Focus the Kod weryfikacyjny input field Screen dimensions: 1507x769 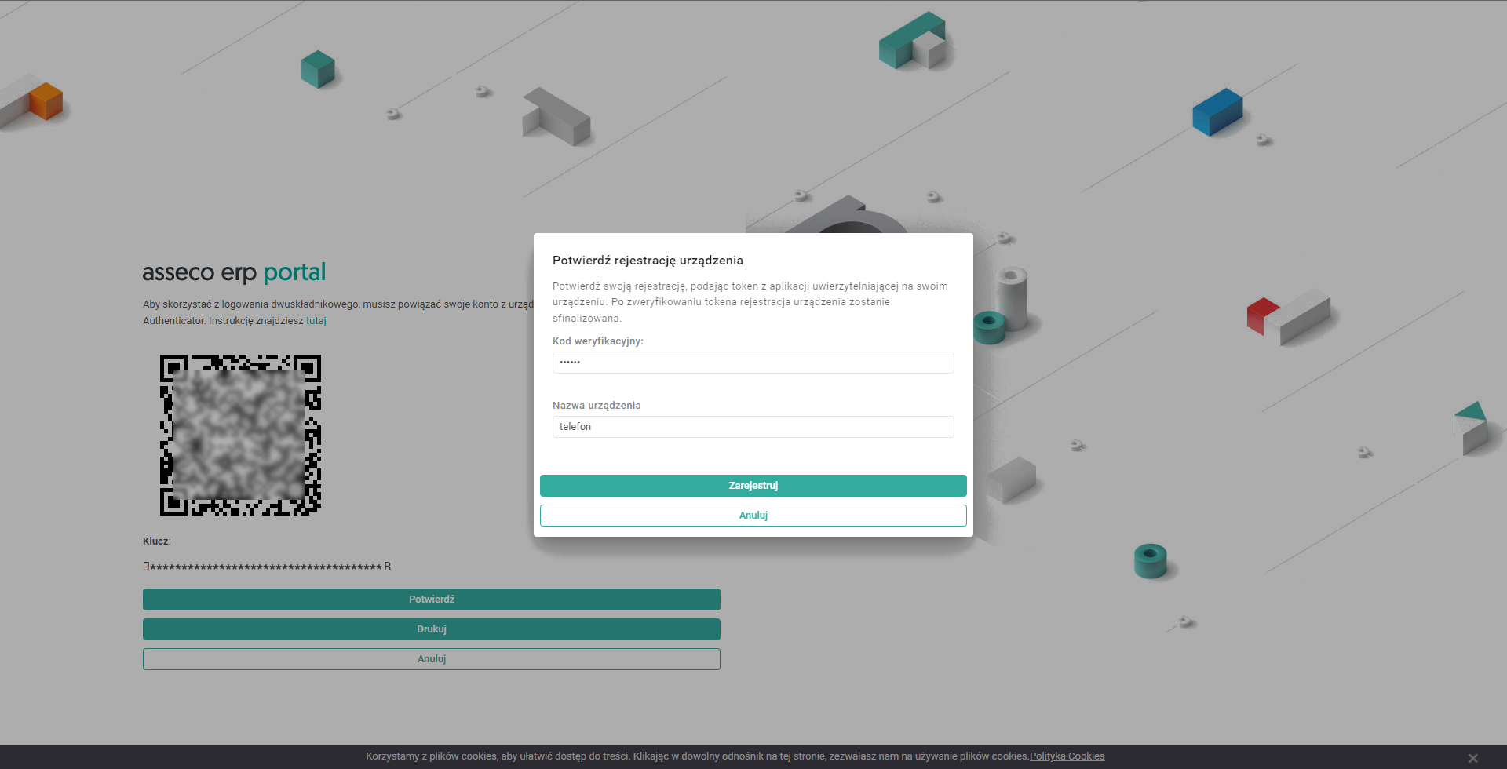(753, 363)
